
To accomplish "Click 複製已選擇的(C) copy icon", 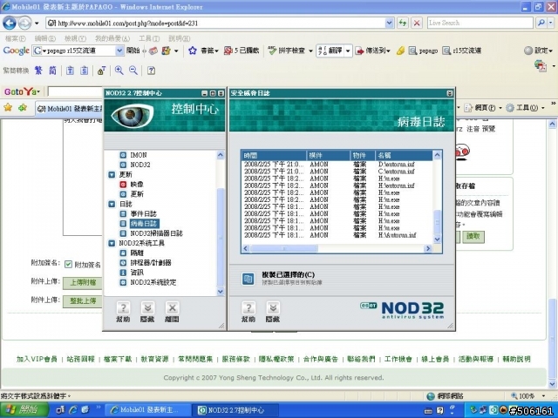I will [248, 279].
